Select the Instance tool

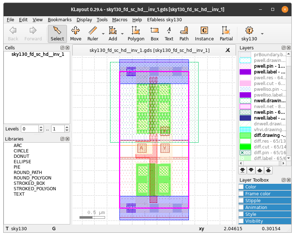coord(204,34)
